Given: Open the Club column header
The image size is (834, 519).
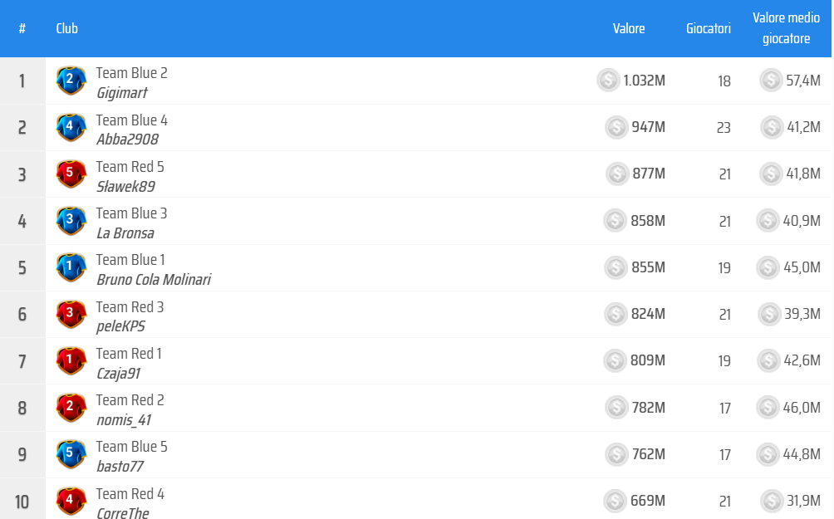Looking at the screenshot, I should point(66,28).
